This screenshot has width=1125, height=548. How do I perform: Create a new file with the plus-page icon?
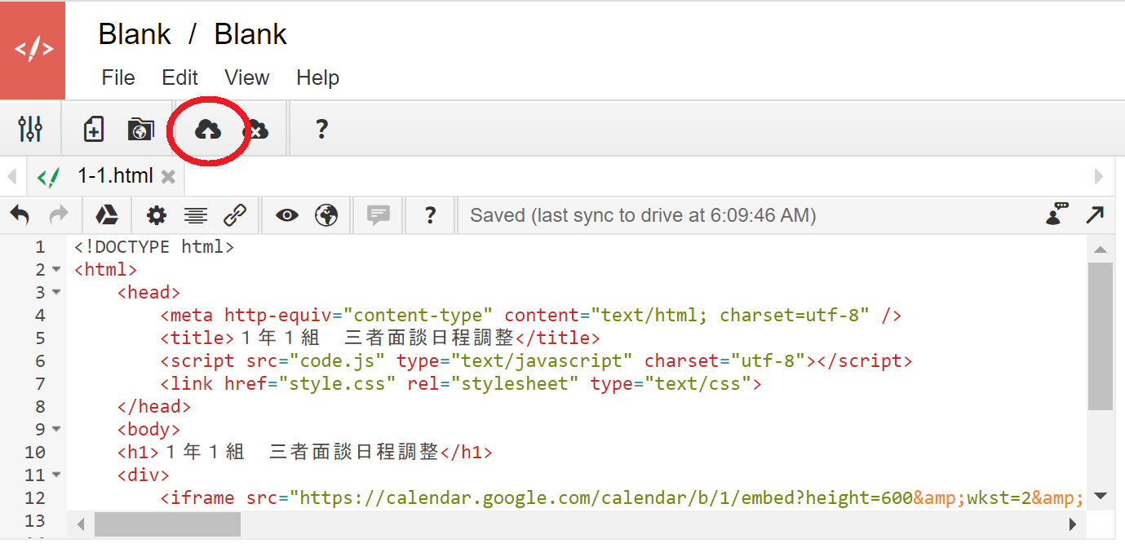[x=95, y=129]
